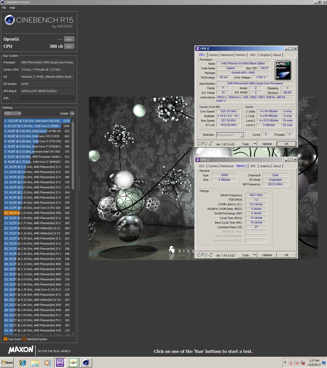Switch to CPU tab in the CPU-Z Memory window

click(x=202, y=166)
